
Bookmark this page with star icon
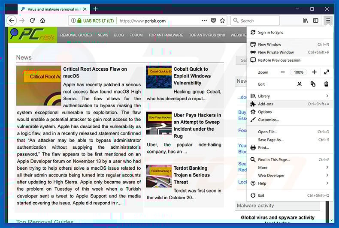coord(222,21)
